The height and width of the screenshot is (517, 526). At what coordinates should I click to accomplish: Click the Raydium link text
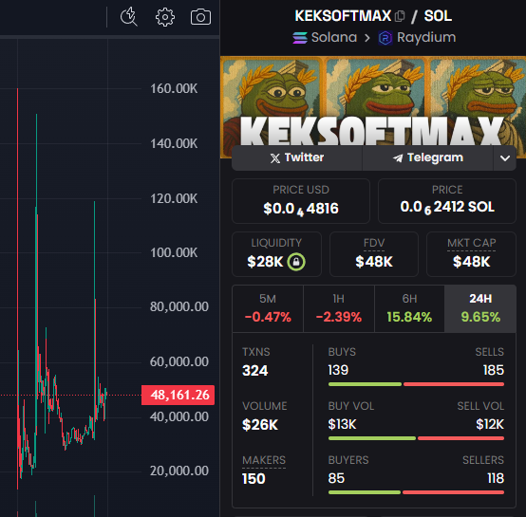point(426,37)
